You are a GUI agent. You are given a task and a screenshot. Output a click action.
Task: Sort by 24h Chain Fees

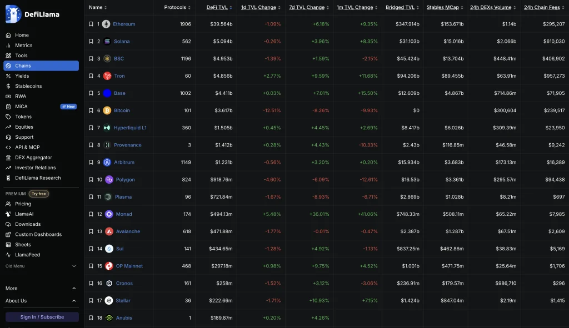point(544,7)
